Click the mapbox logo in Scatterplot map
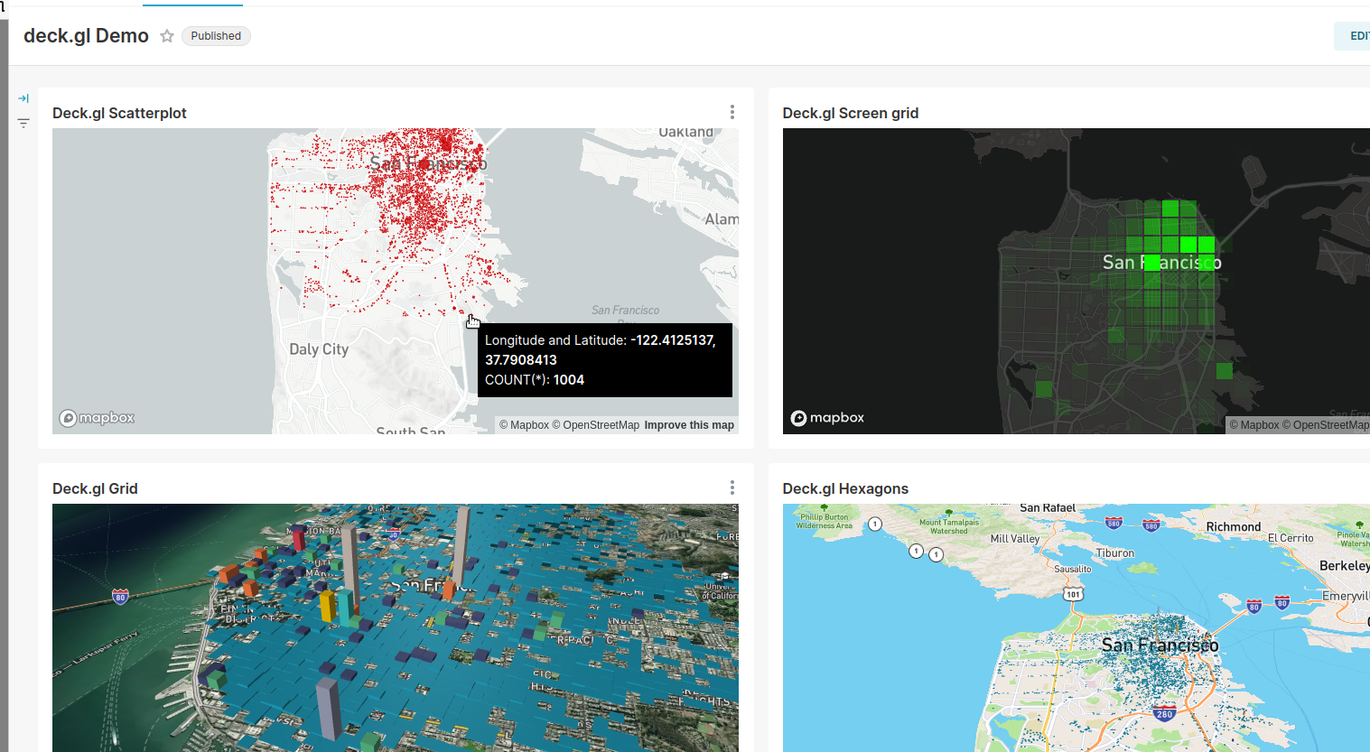Screen dimensions: 1370x752 (x=97, y=418)
